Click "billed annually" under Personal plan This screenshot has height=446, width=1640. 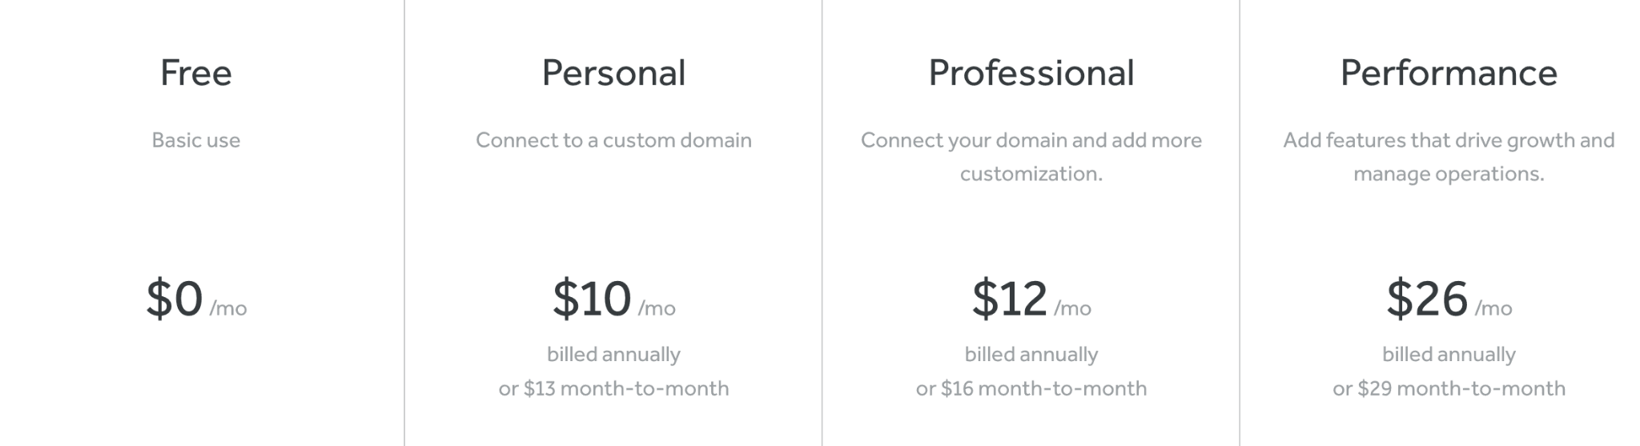pos(613,354)
